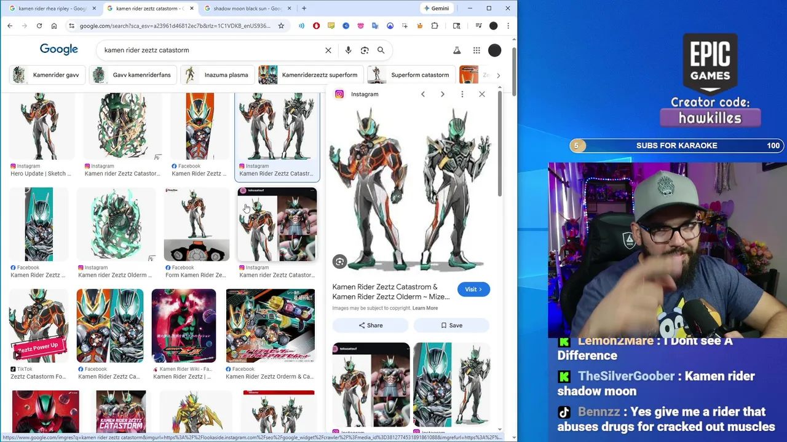787x442 pixels.
Task: Visit the Instagram source page
Action: (473, 289)
